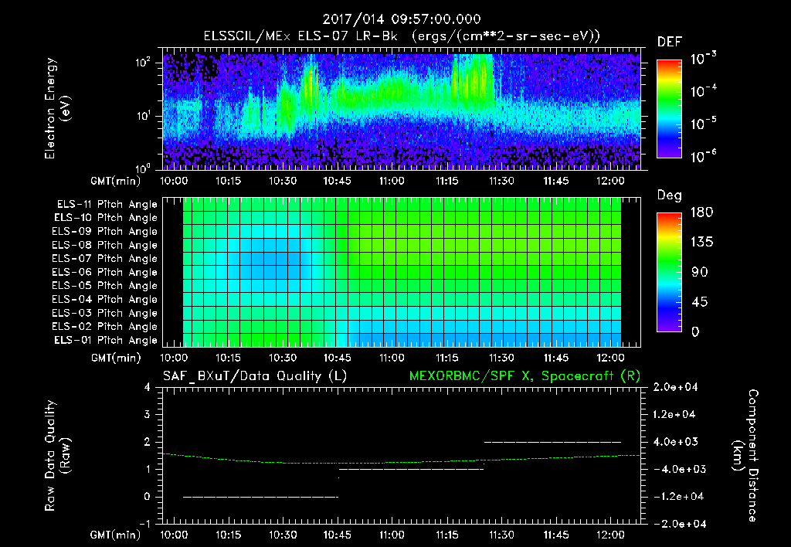The height and width of the screenshot is (547, 791).
Task: Click the 3 tick on Raw Data Quality axis
Action: [148, 414]
